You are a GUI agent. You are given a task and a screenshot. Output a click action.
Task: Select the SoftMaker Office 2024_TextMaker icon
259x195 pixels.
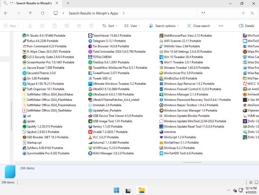(x=24, y=110)
